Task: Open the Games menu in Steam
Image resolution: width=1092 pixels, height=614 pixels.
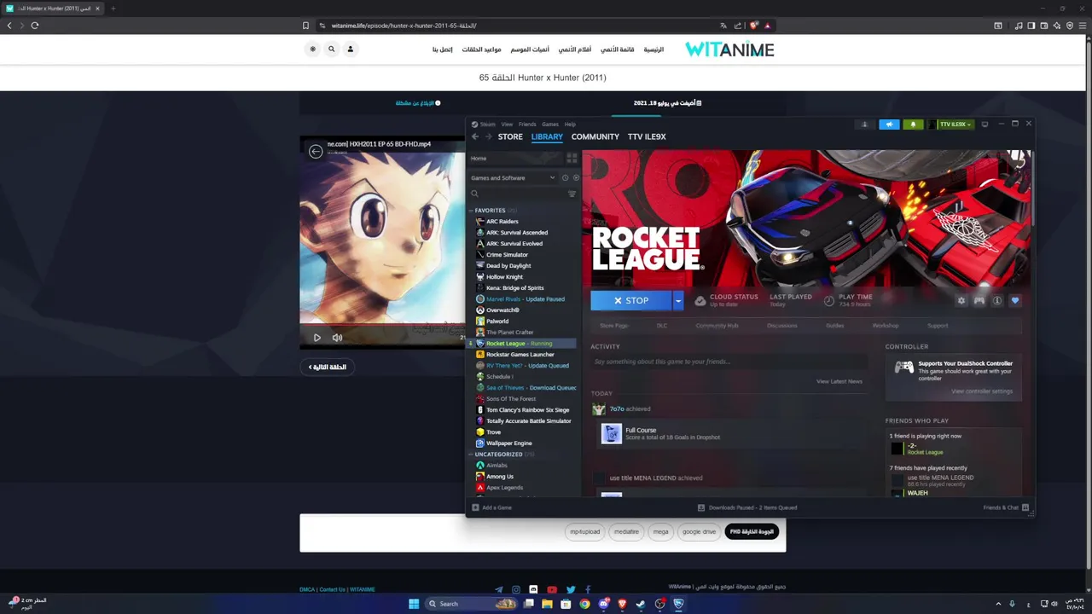Action: tap(550, 125)
